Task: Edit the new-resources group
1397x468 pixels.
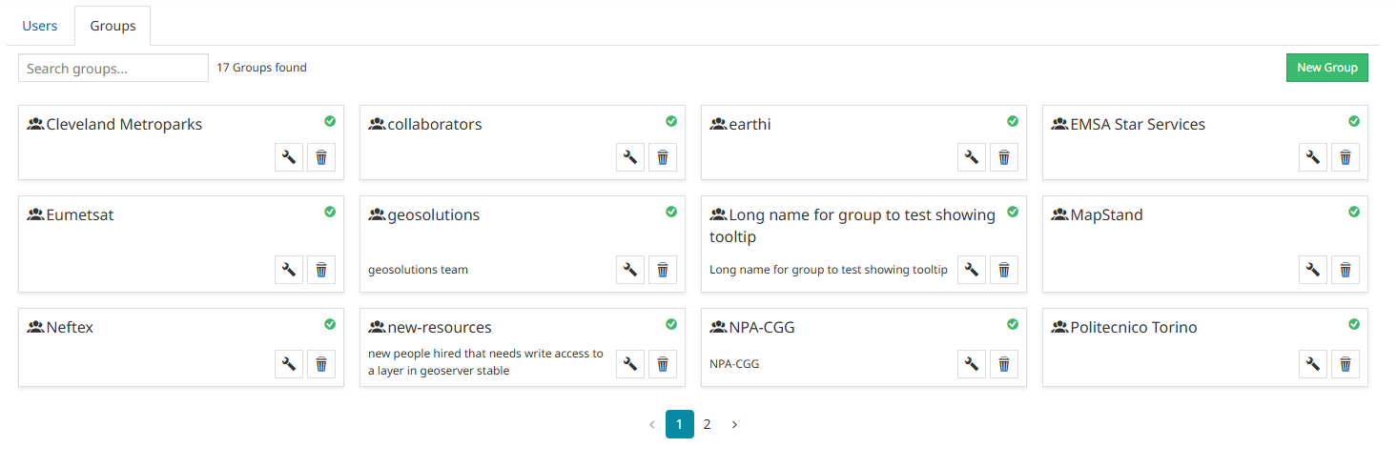Action: 630,363
